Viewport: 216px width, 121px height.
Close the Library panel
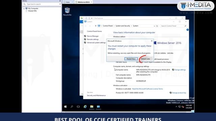pyautogui.click(x=60, y=1)
